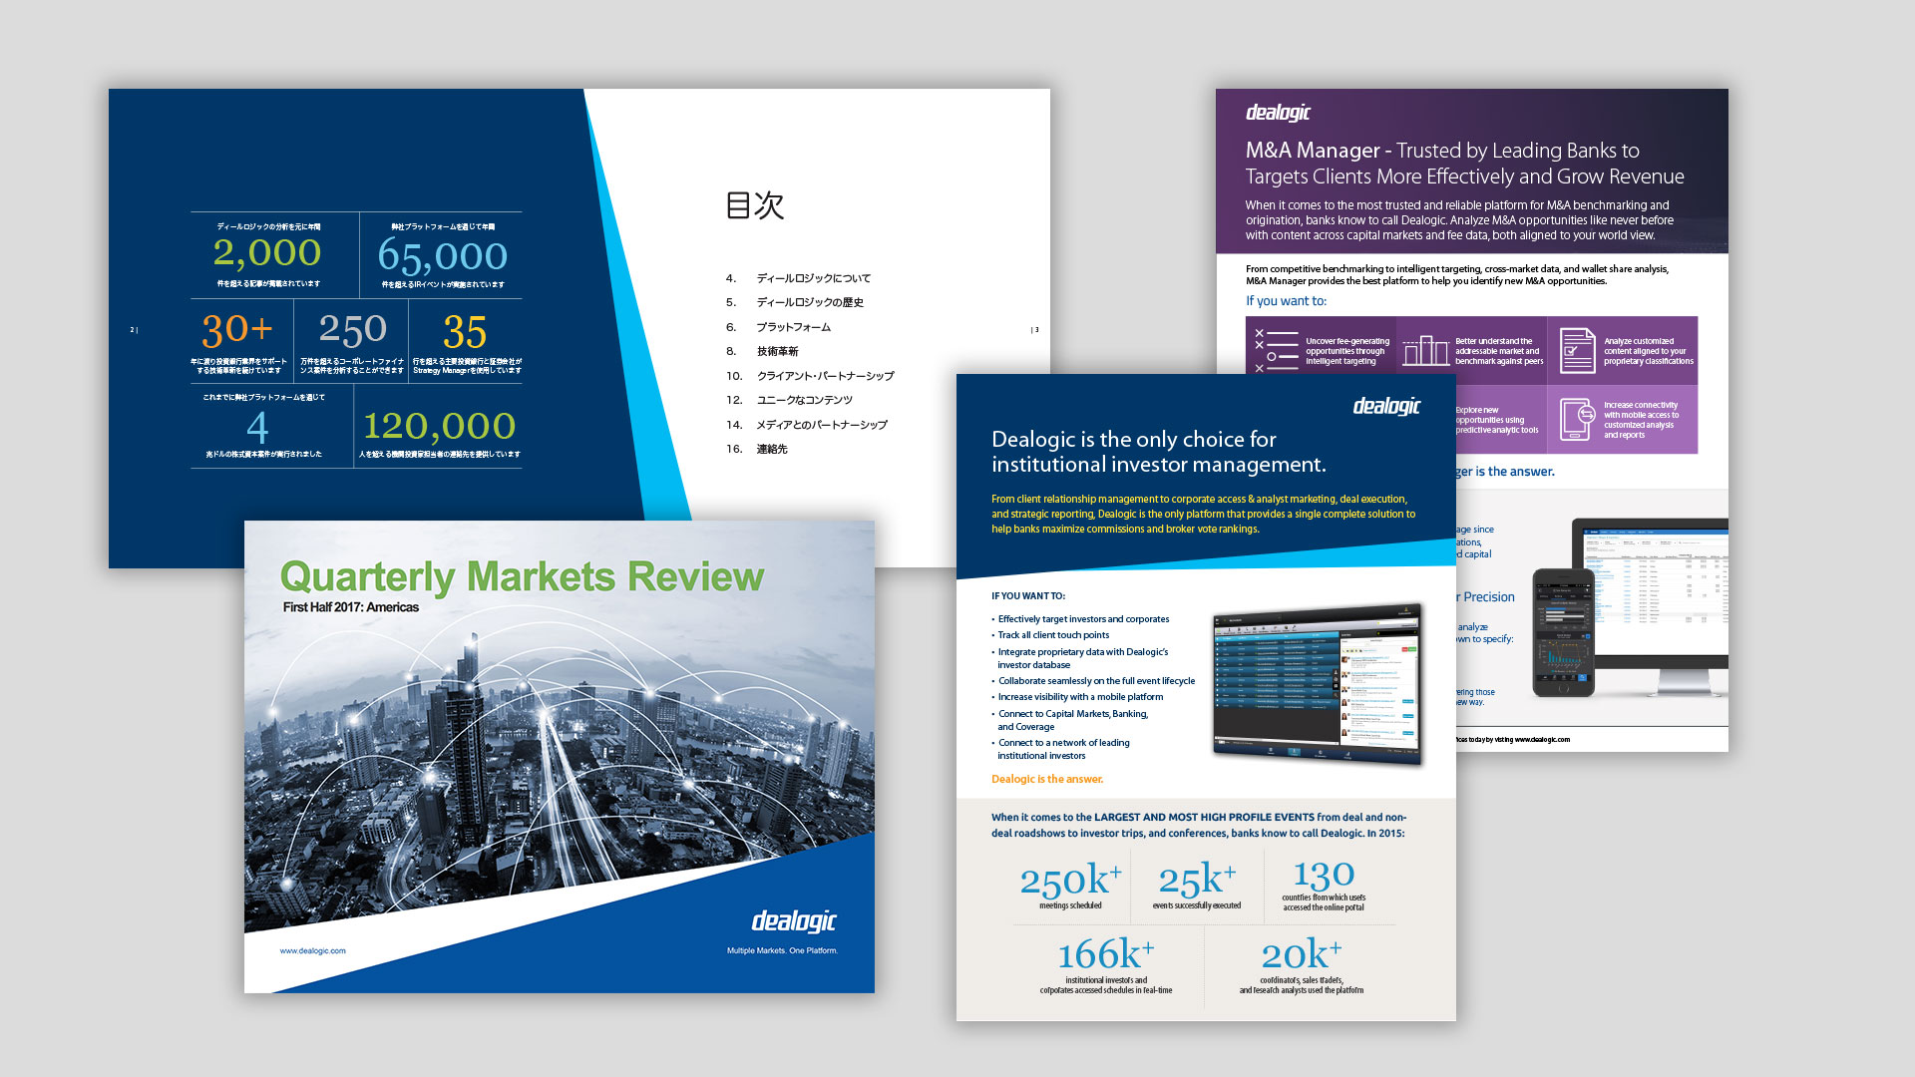Image resolution: width=1915 pixels, height=1077 pixels.
Task: Click 'Increase connectivity with mobile access' tile text
Action: (x=1642, y=420)
